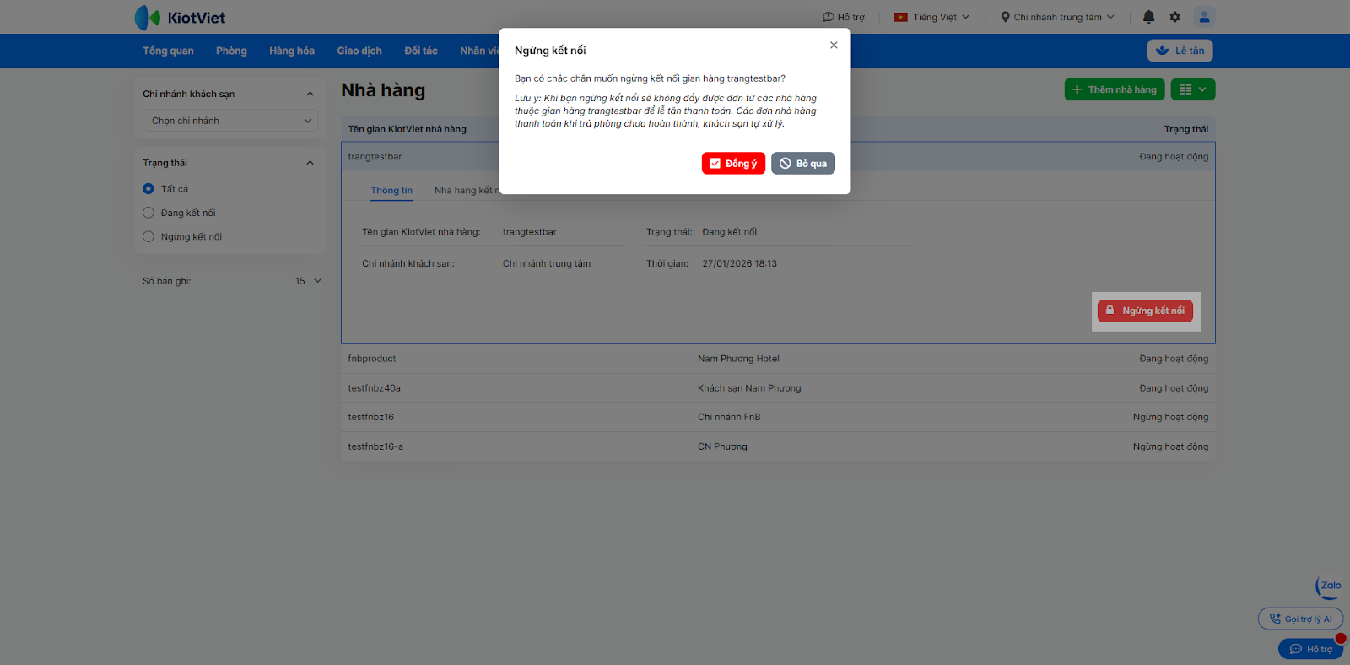The height and width of the screenshot is (665, 1350).
Task: Select the fnbproduct row
Action: (778, 359)
